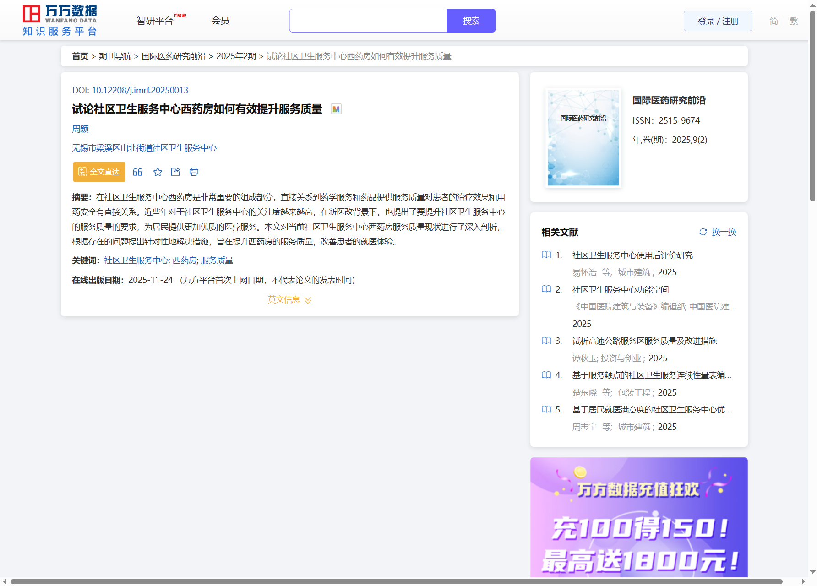
Task: Click the share export icon
Action: click(175, 172)
